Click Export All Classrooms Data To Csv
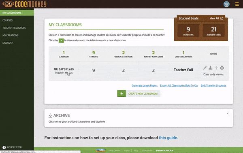Image resolution: width=243 pixels, height=153 pixels. pyautogui.click(x=179, y=85)
